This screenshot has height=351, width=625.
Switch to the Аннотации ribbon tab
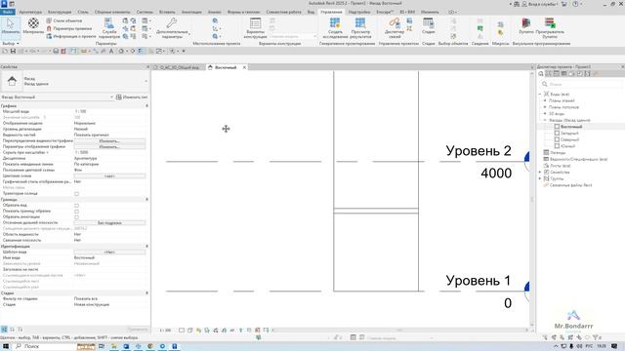191,12
